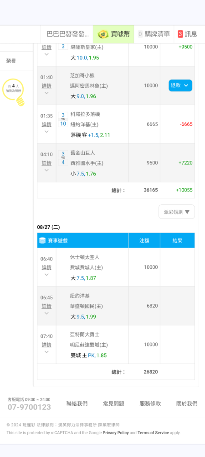Viewport: 205px width, 457px height.
Task: Click the database icon beside 賽事遊戲
Action: click(x=42, y=240)
